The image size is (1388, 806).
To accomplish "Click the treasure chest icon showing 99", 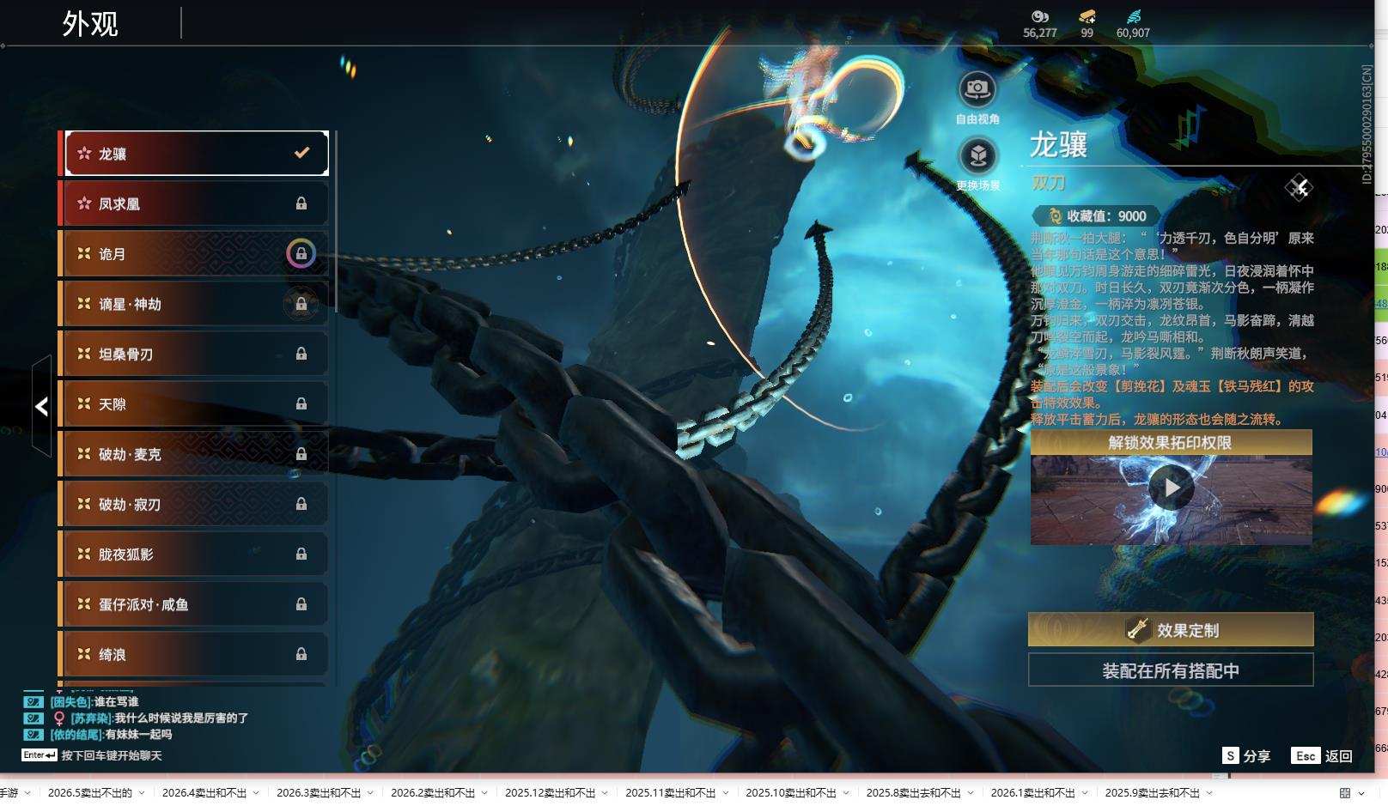I will (1087, 16).
